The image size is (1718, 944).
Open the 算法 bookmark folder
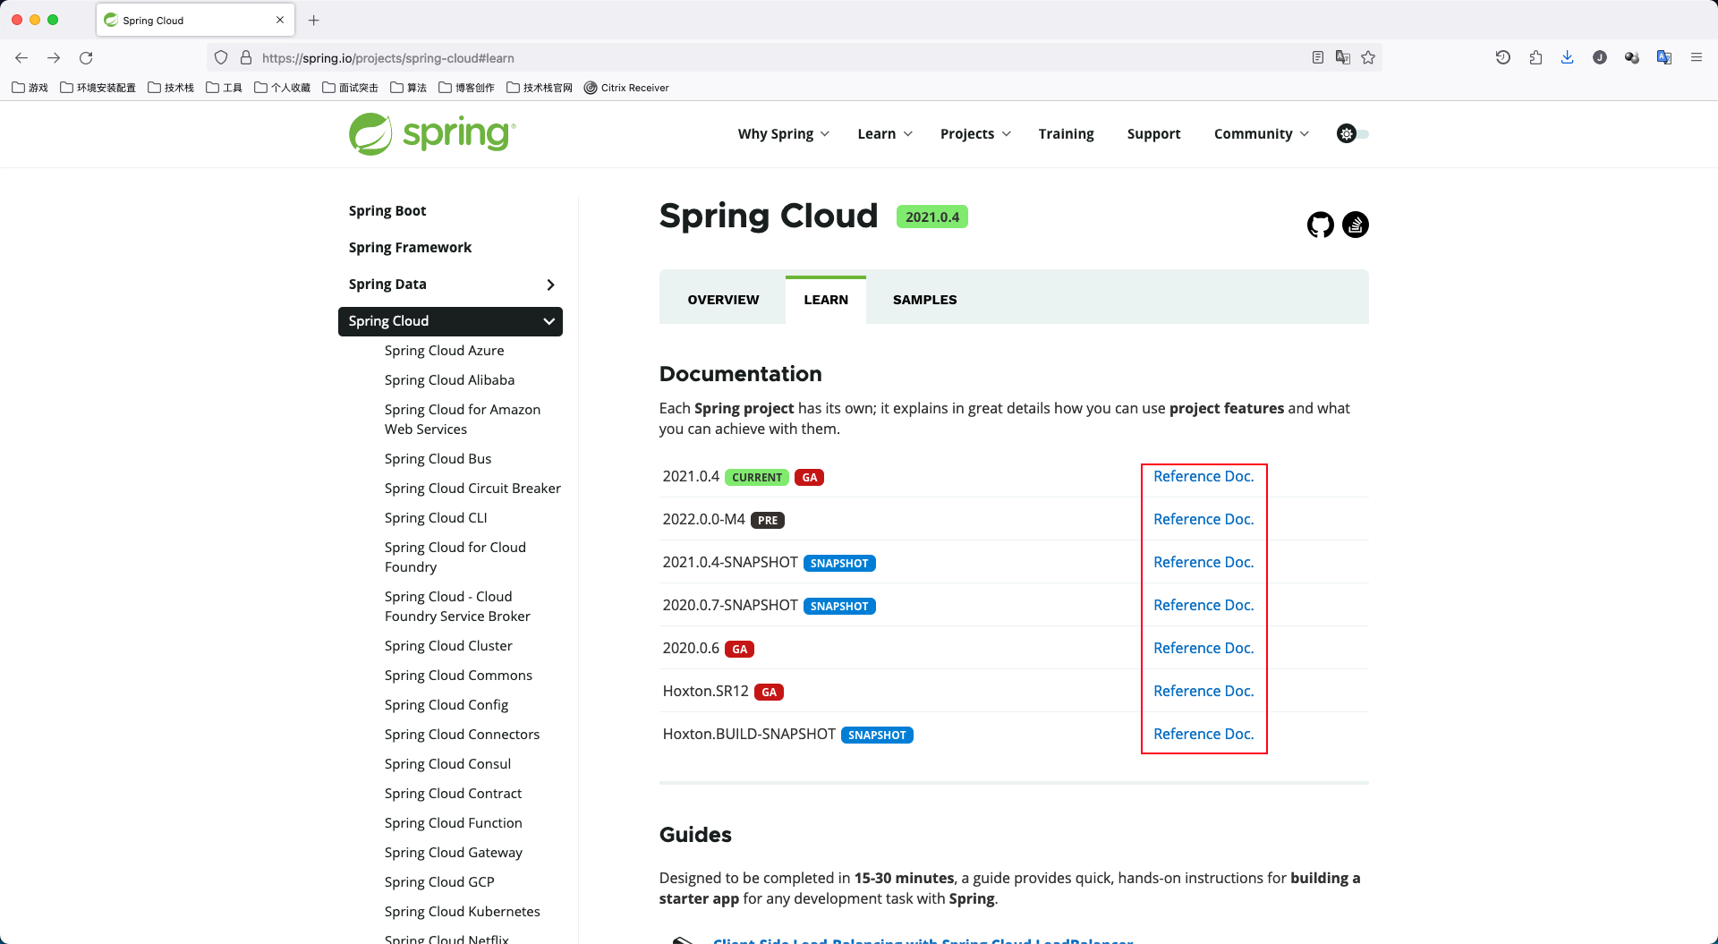pos(409,88)
